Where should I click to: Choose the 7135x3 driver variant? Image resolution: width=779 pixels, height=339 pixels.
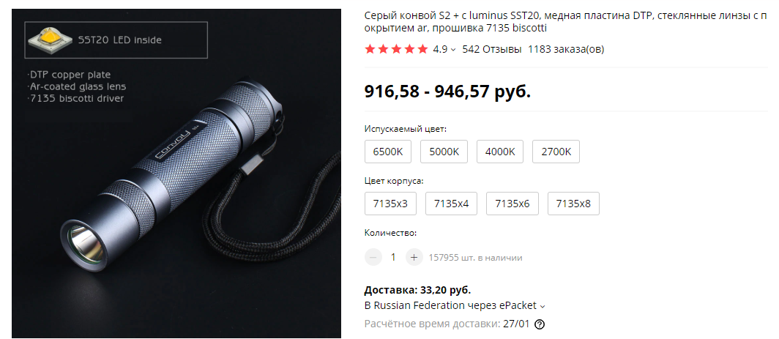390,204
